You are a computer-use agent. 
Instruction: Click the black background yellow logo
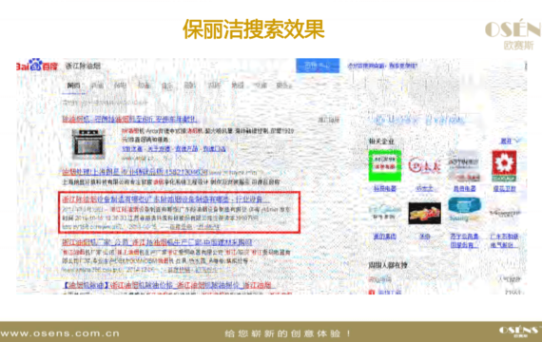point(424,213)
